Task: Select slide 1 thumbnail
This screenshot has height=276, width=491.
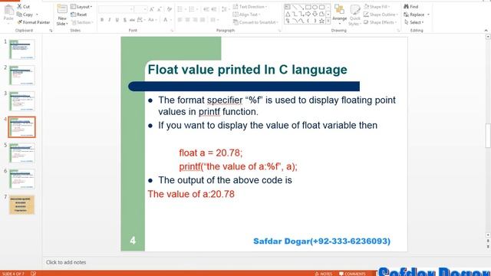Action: tap(22, 49)
